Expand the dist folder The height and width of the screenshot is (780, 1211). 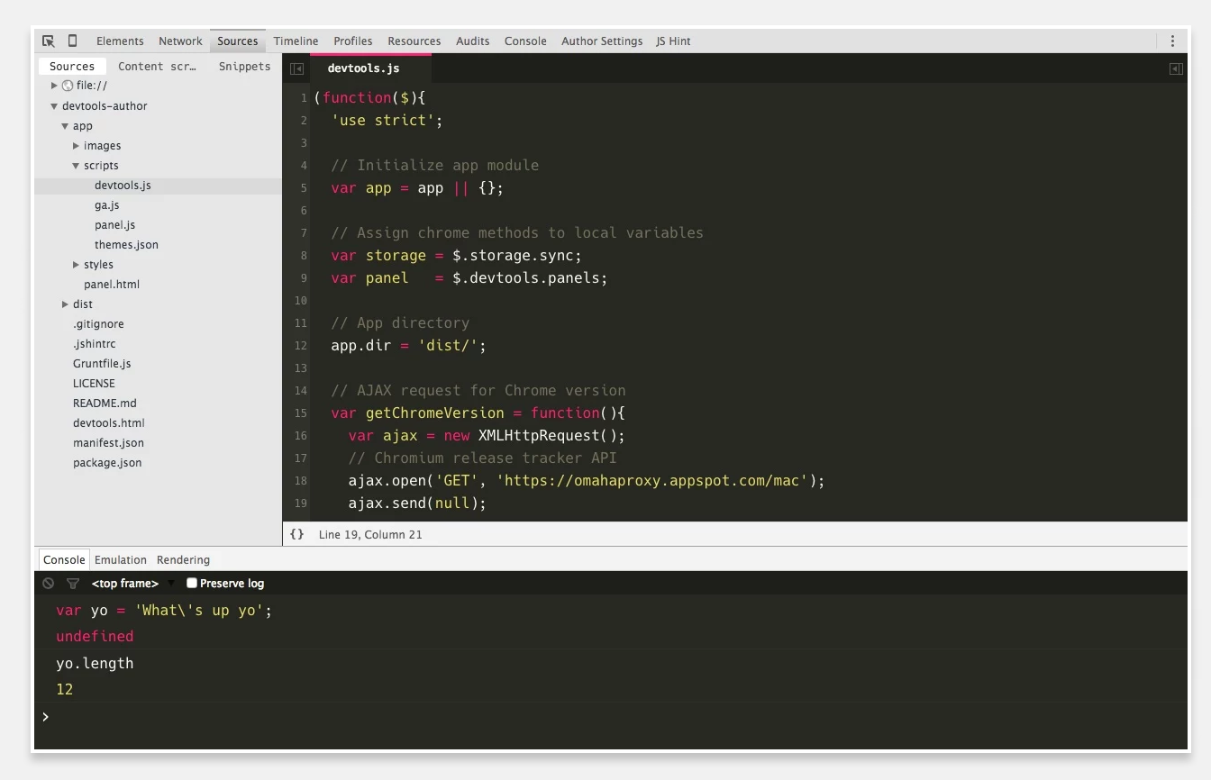(x=65, y=304)
